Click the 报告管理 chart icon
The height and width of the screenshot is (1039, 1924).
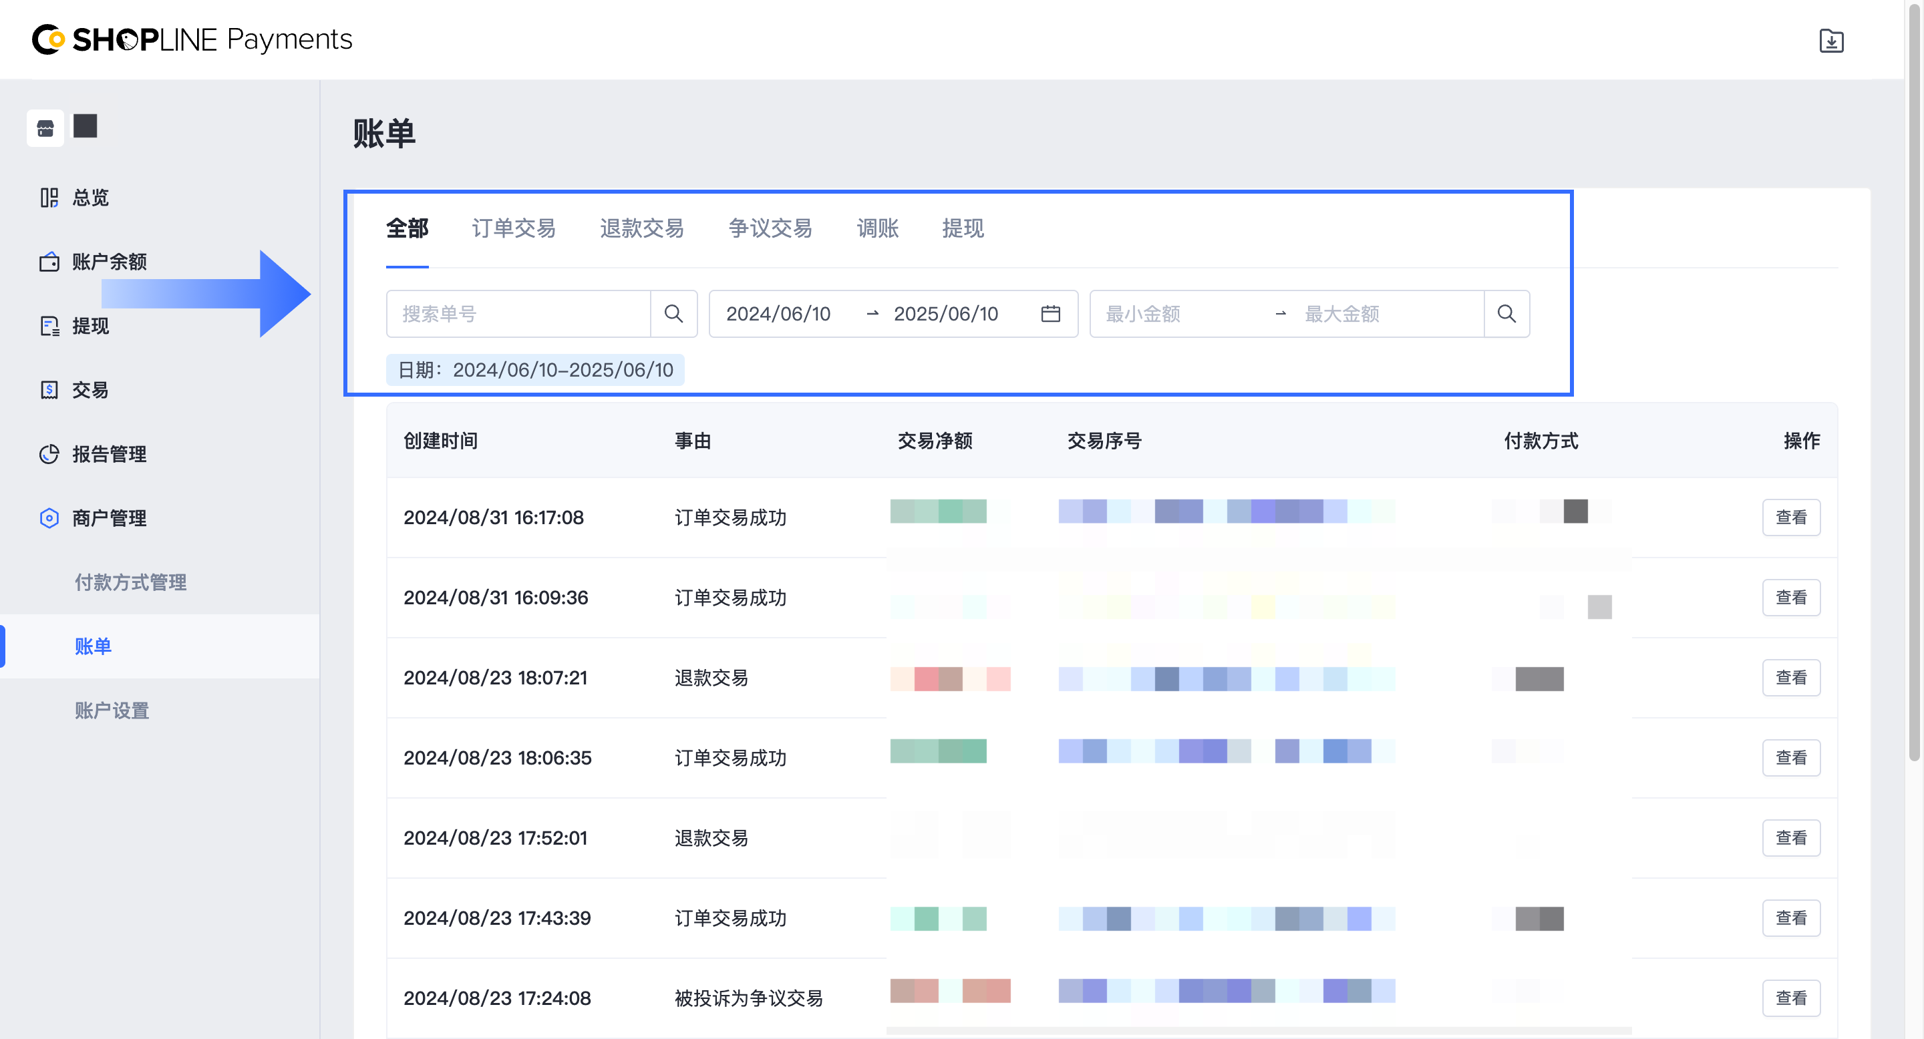(49, 454)
